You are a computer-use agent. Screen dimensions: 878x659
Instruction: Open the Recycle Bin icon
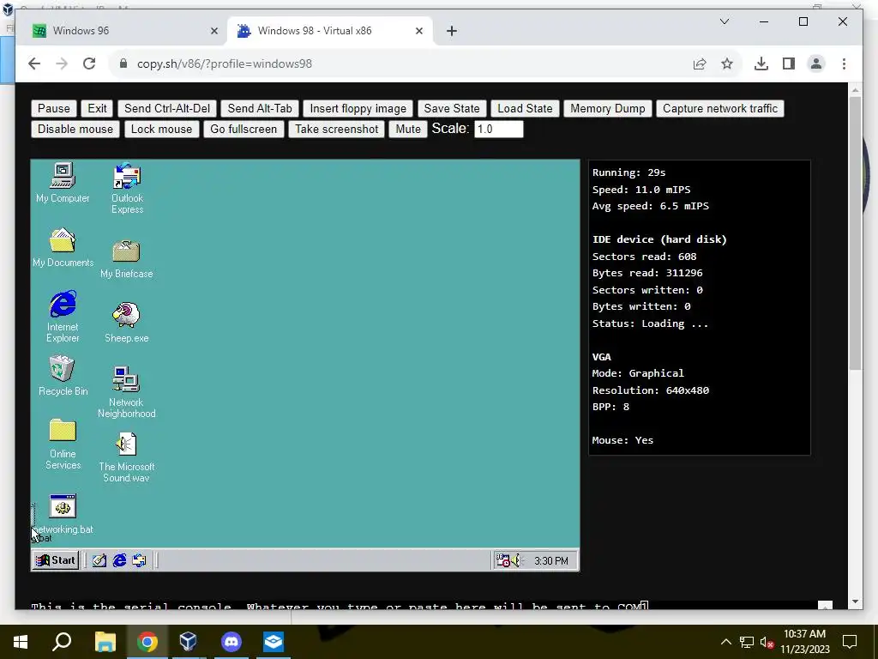tap(62, 376)
